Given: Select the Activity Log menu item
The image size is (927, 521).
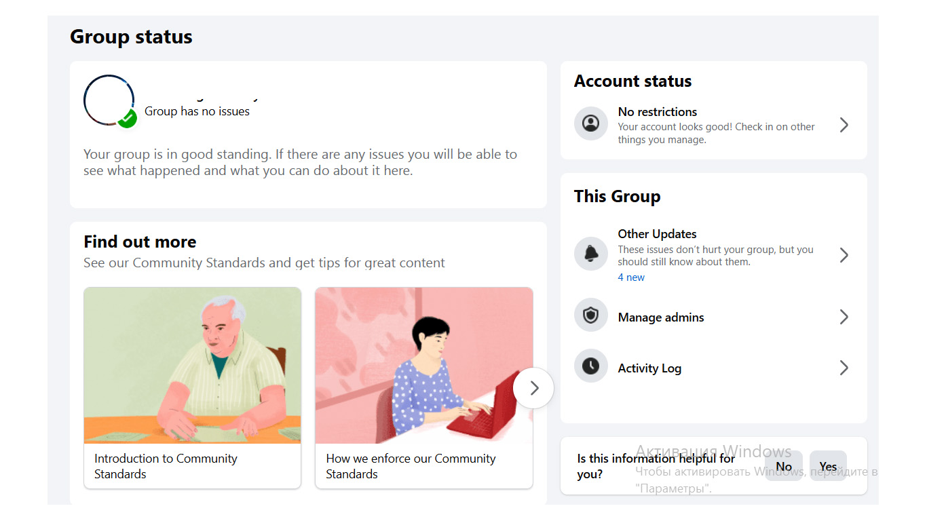Looking at the screenshot, I should (649, 368).
